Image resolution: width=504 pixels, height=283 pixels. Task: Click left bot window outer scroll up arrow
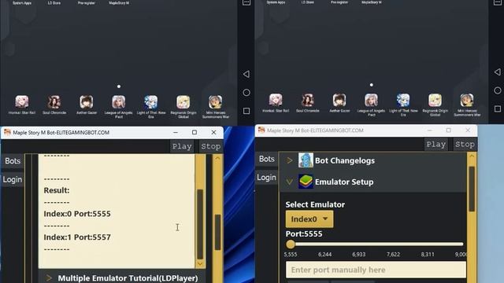tap(217, 159)
